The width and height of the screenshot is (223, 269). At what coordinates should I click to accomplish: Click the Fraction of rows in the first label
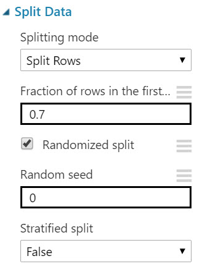[96, 91]
